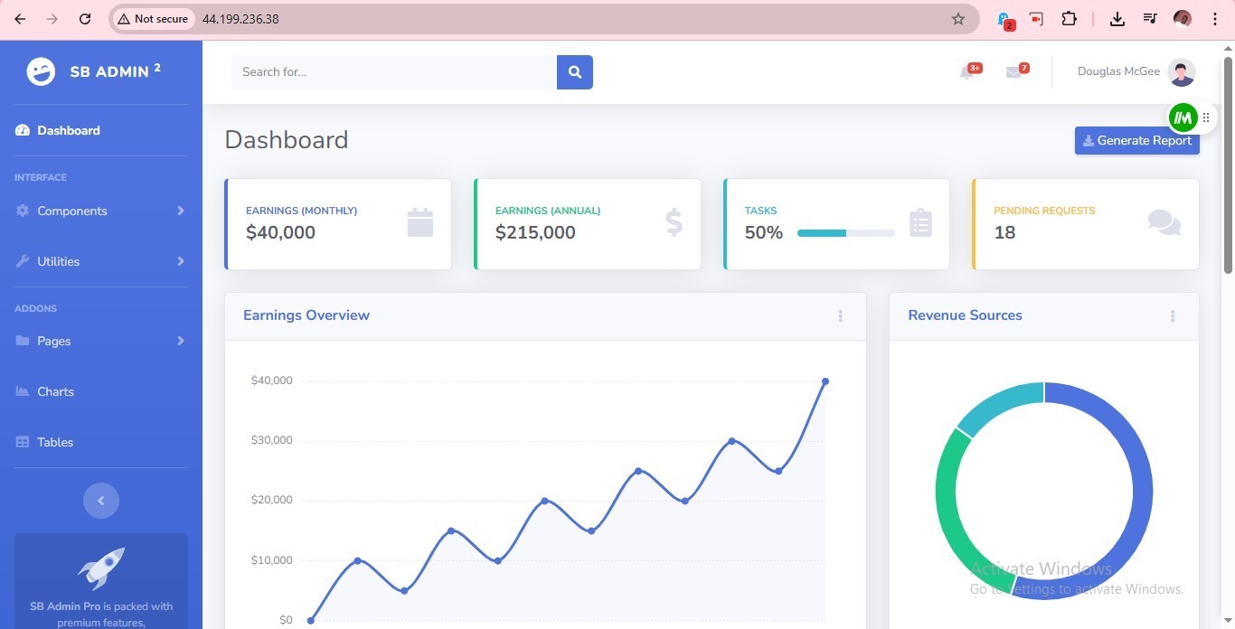Click the $215,000 annual earnings value

pyautogui.click(x=535, y=232)
